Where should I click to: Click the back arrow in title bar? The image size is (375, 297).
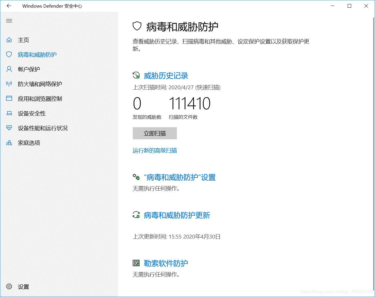click(9, 6)
